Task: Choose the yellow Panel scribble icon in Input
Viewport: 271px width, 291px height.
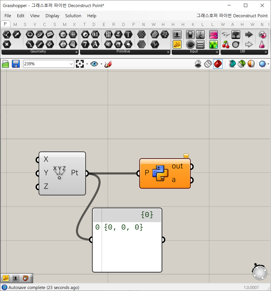Action: 177,45
